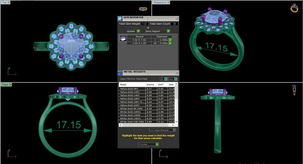
Task: Click scroll down arrow in metal list
Action: (176, 122)
